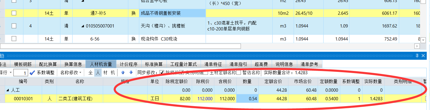Click the 编号 column header

tap(23, 81)
